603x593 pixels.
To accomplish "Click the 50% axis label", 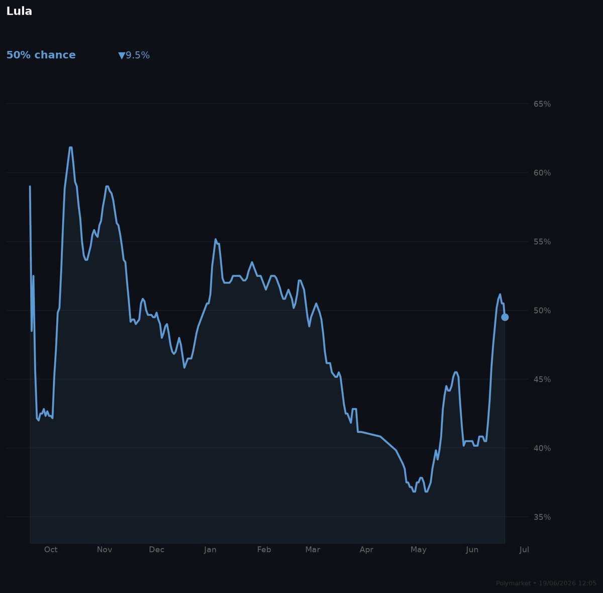I will 542,311.
